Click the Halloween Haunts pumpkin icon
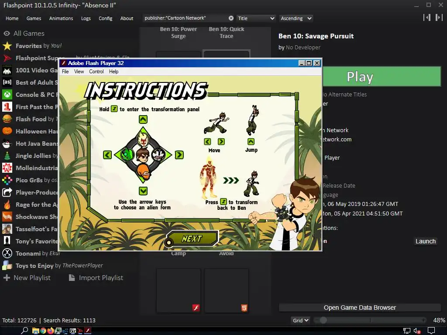The image size is (447, 335). [x=7, y=131]
